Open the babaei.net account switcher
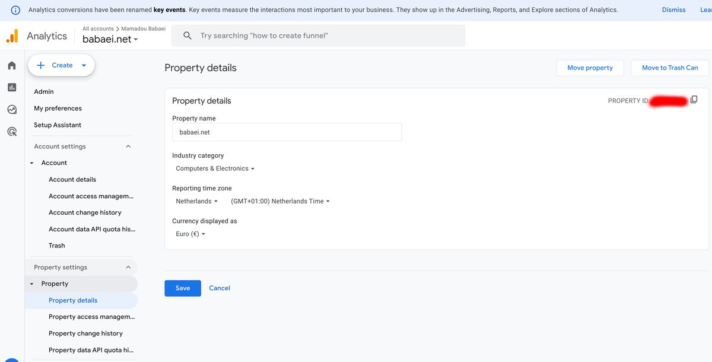 point(110,39)
